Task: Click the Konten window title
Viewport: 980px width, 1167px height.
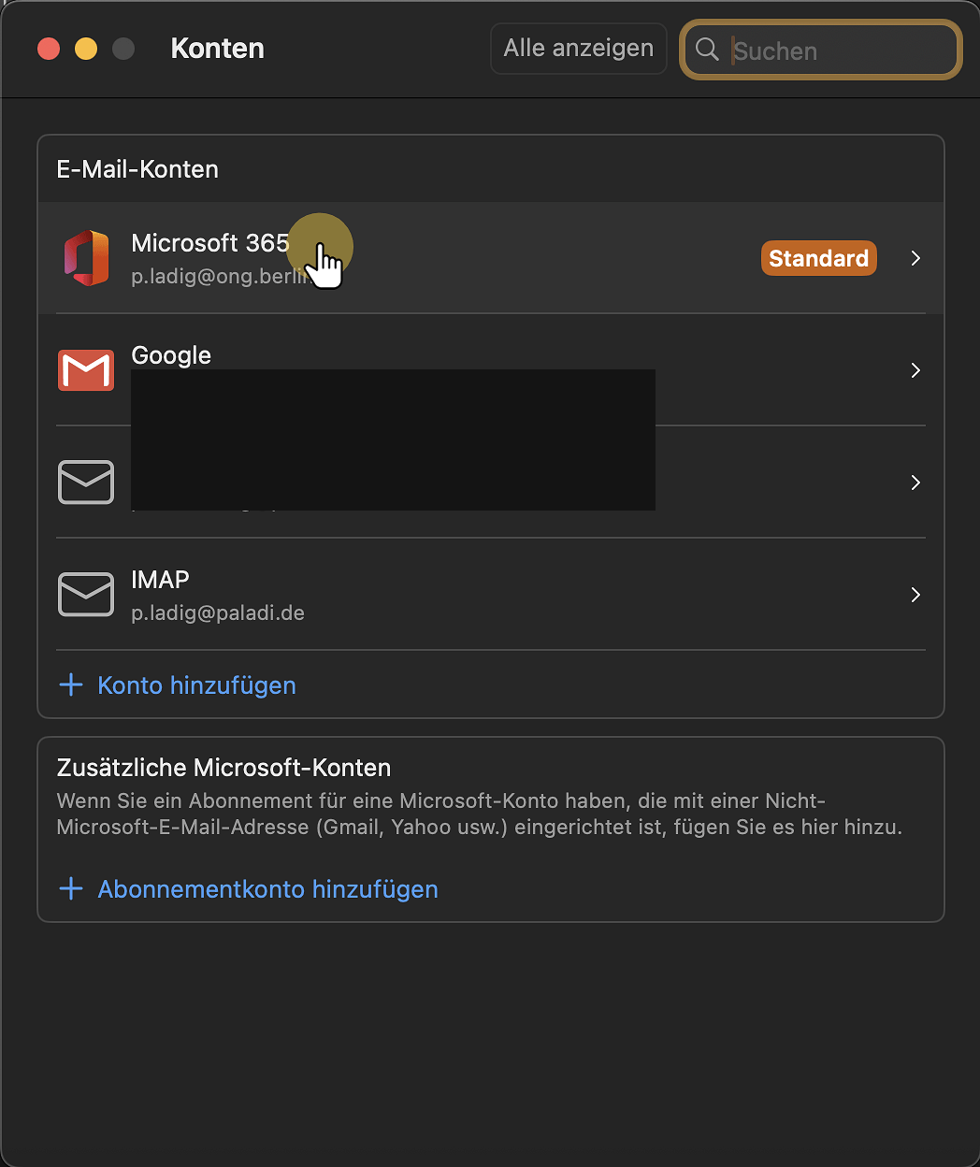Action: click(218, 49)
